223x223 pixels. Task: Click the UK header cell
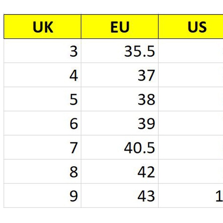(x=42, y=27)
